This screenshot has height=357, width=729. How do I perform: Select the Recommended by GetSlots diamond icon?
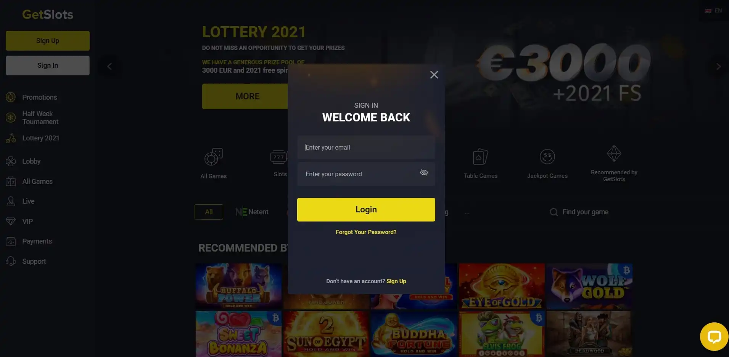click(x=614, y=154)
